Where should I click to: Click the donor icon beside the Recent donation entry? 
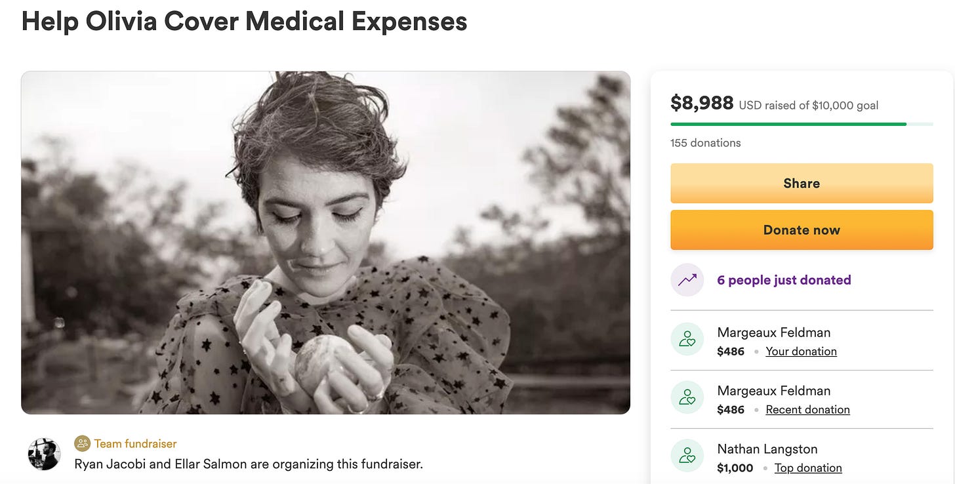click(x=687, y=397)
